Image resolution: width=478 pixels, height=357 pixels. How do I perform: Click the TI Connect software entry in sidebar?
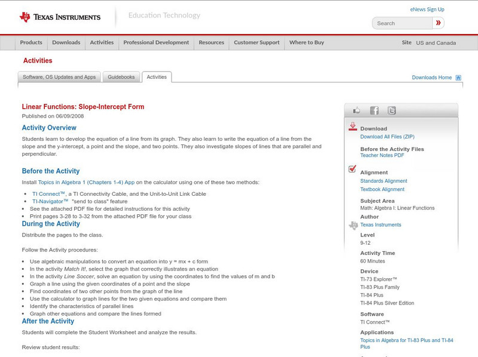(x=375, y=322)
